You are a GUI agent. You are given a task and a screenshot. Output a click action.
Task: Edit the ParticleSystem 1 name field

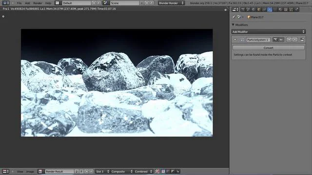pyautogui.click(x=258, y=40)
